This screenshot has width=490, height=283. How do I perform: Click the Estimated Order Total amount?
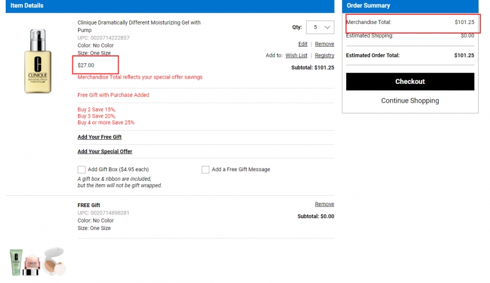pyautogui.click(x=464, y=55)
